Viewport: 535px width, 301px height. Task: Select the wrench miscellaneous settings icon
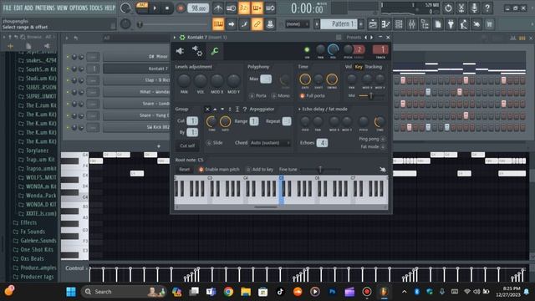tap(215, 51)
